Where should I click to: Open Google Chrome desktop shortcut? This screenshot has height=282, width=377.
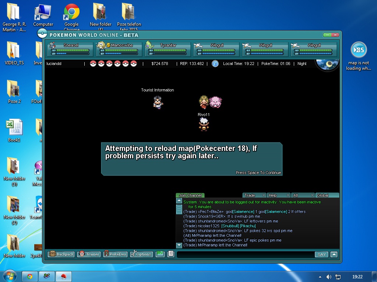[71, 17]
